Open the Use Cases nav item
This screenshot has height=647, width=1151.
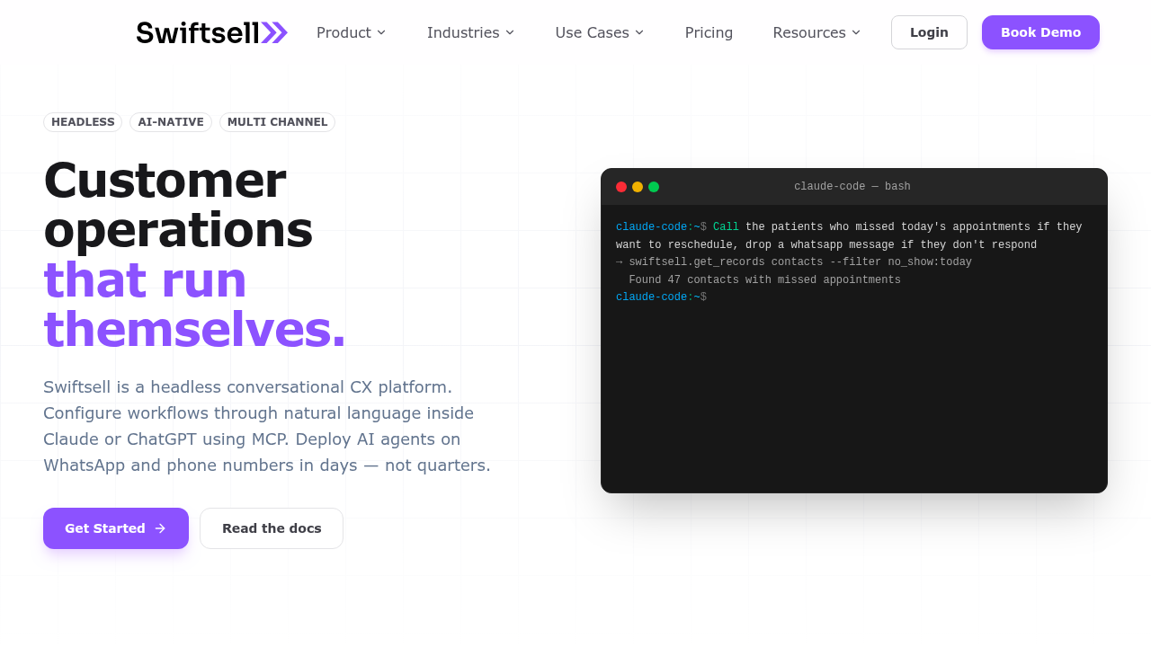coord(600,32)
